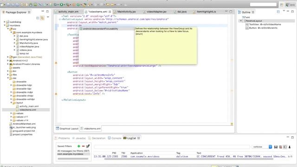This screenshot has width=297, height=167.
Task: Select All messages (no filters) LogCat filter
Action: [x=73, y=151]
